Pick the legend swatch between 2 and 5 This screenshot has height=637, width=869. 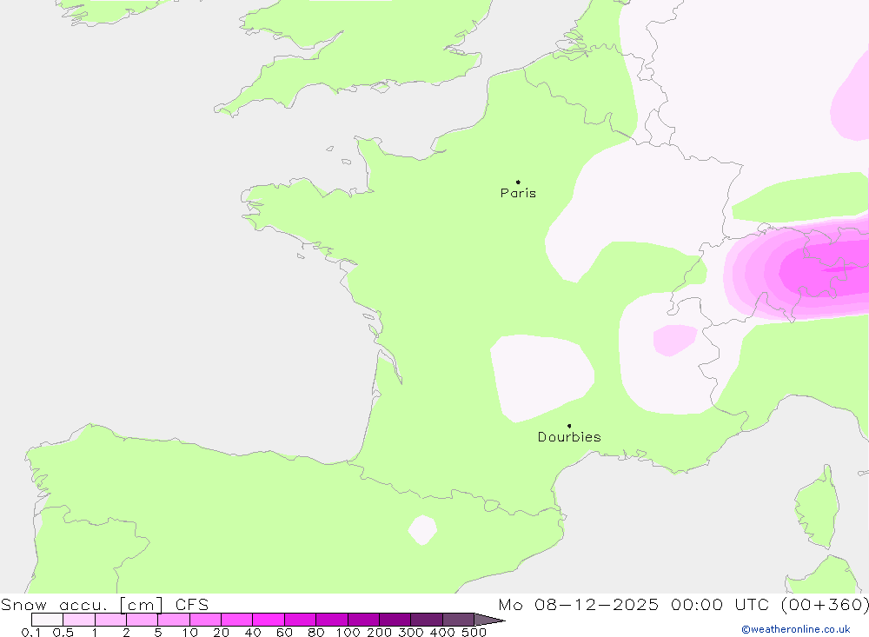tap(142, 620)
